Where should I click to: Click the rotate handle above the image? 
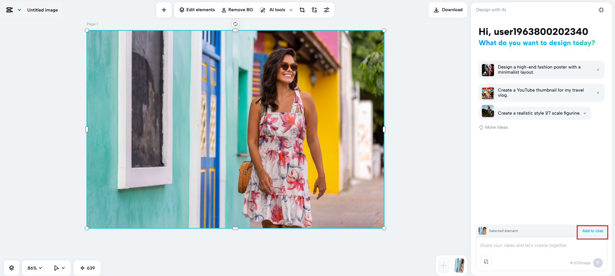(x=235, y=24)
